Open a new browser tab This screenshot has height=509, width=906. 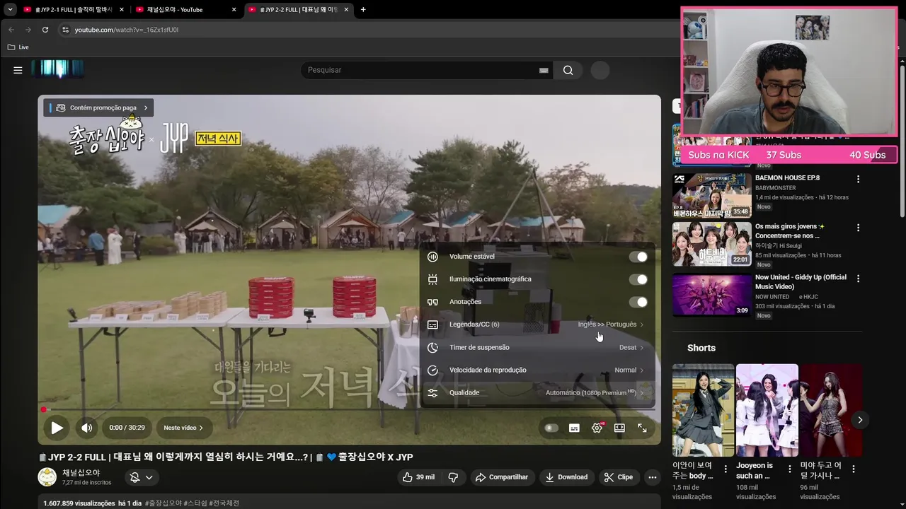(x=363, y=10)
